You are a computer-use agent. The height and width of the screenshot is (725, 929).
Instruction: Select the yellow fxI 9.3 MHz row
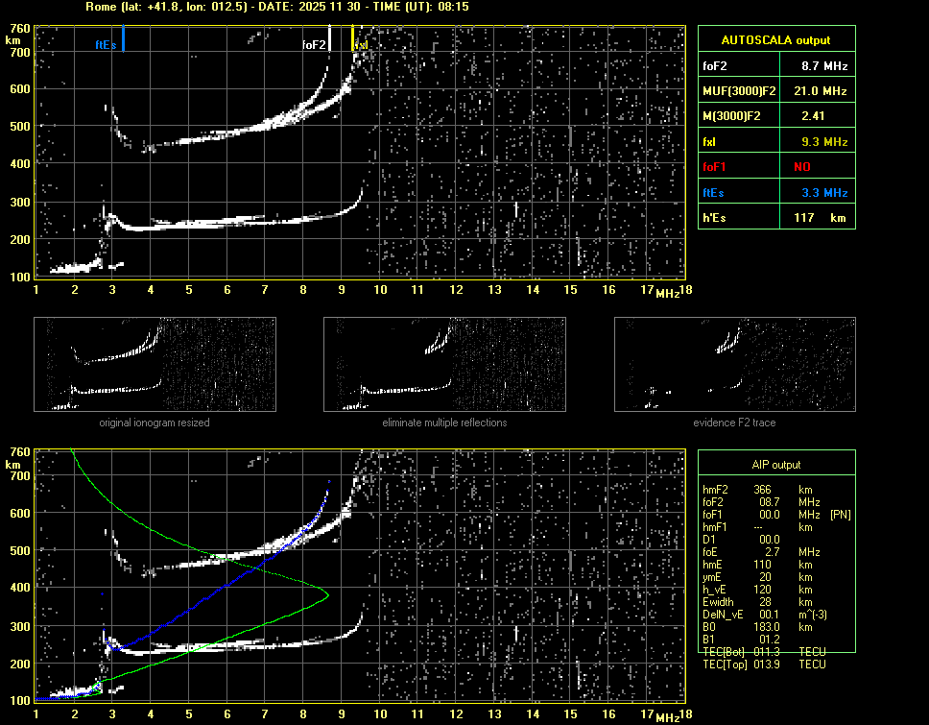coord(775,142)
